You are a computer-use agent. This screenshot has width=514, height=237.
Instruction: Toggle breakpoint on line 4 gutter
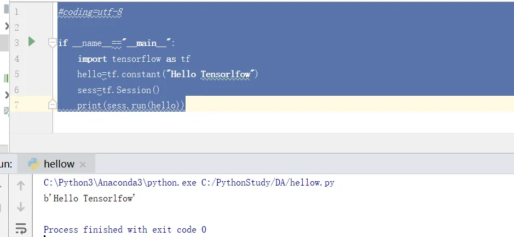pyautogui.click(x=33, y=59)
